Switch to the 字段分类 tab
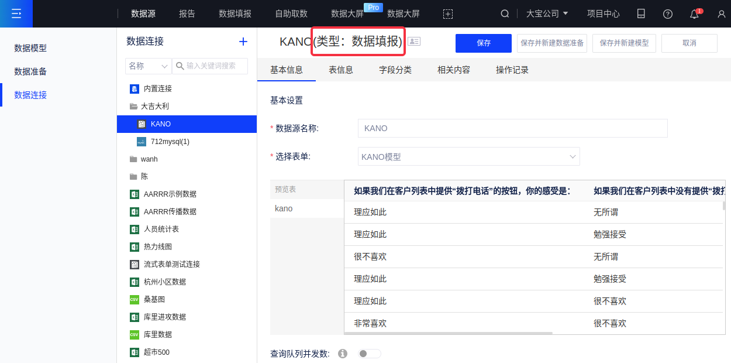Image resolution: width=731 pixels, height=363 pixels. pos(395,70)
